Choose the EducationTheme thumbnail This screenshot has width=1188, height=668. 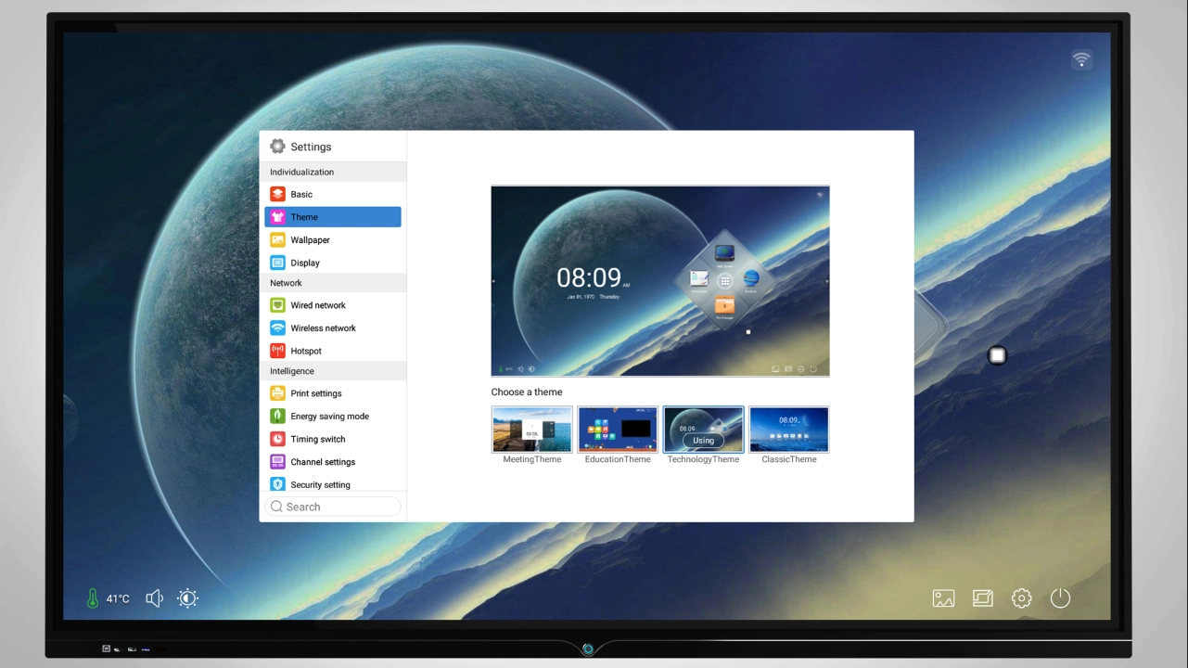click(x=618, y=430)
